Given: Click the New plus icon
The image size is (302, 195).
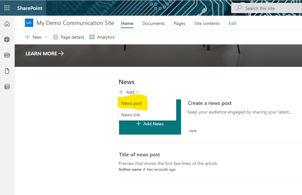Looking at the screenshot, I should pyautogui.click(x=27, y=37).
